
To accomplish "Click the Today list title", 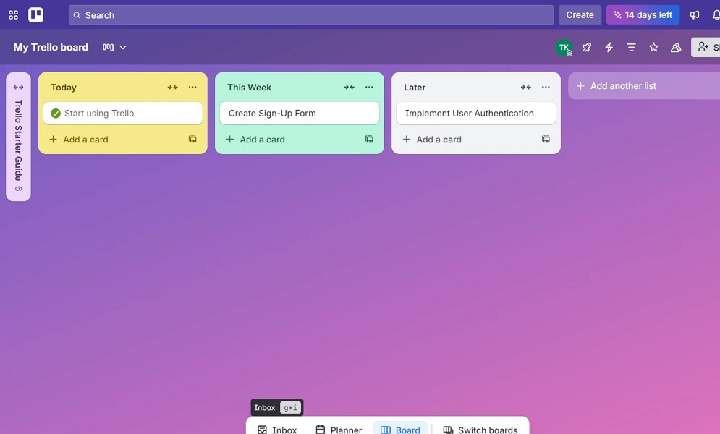I will tap(64, 88).
